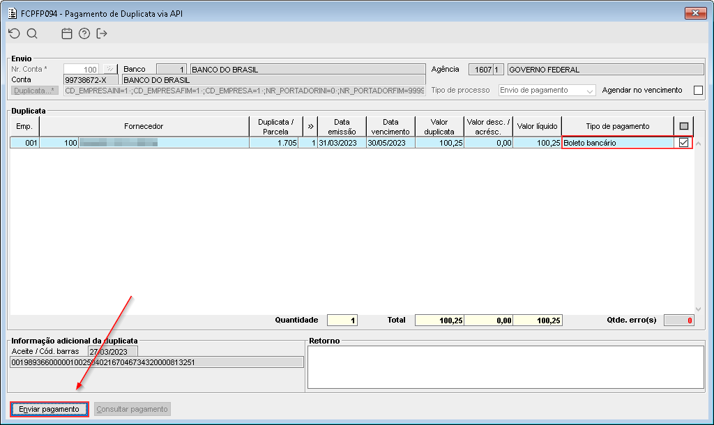Click the Qtde. erro(s) value field
Screen dimensions: 714x425
click(x=679, y=320)
